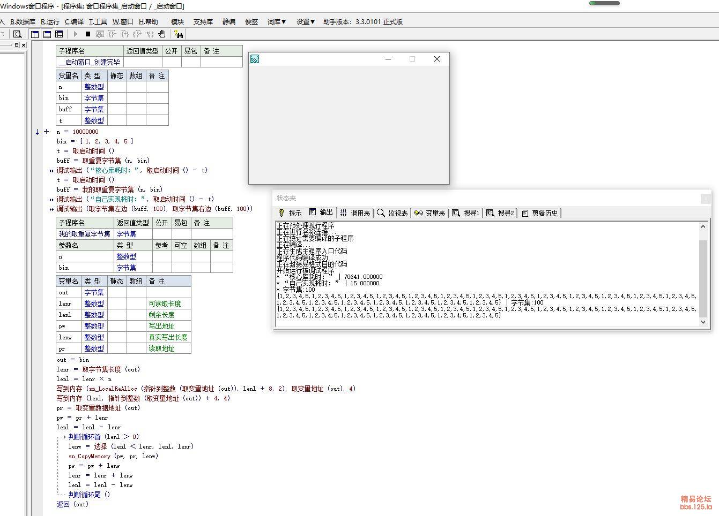Click the app icon of the running window
Screen dimensions: 719x516
pyautogui.click(x=255, y=59)
